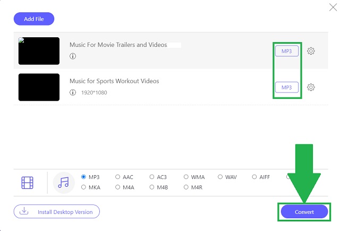Select the M4R radio option
This screenshot has width=340, height=231.
[186, 187]
